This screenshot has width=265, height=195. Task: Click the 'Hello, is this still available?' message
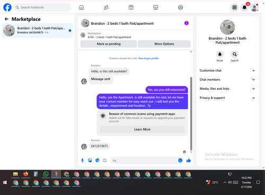(x=109, y=71)
